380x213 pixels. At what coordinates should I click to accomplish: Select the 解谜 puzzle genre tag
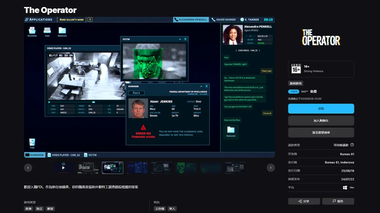(50, 209)
